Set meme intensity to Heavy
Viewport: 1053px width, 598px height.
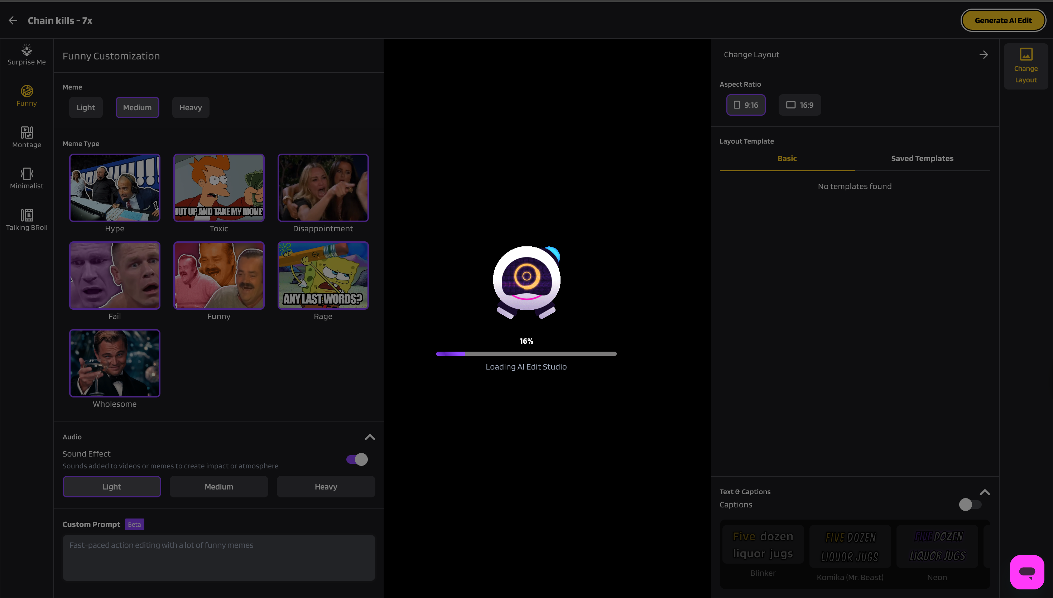191,108
